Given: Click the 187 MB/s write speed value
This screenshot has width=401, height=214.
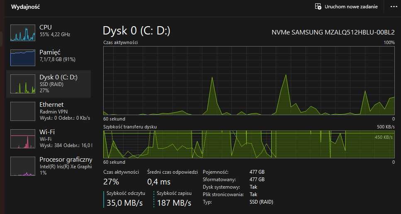Looking at the screenshot, I should click(x=174, y=203).
